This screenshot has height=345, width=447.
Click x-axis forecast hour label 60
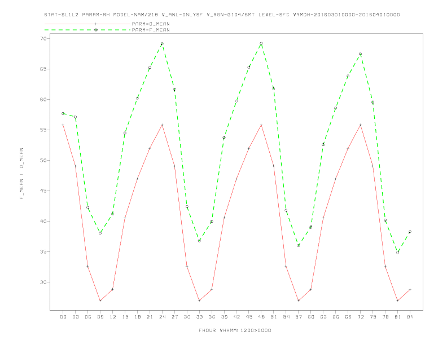(x=311, y=317)
